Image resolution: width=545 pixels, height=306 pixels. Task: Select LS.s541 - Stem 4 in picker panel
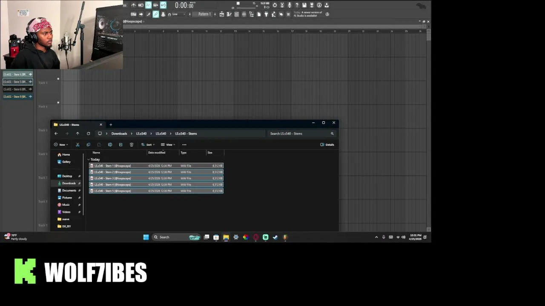[18, 74]
